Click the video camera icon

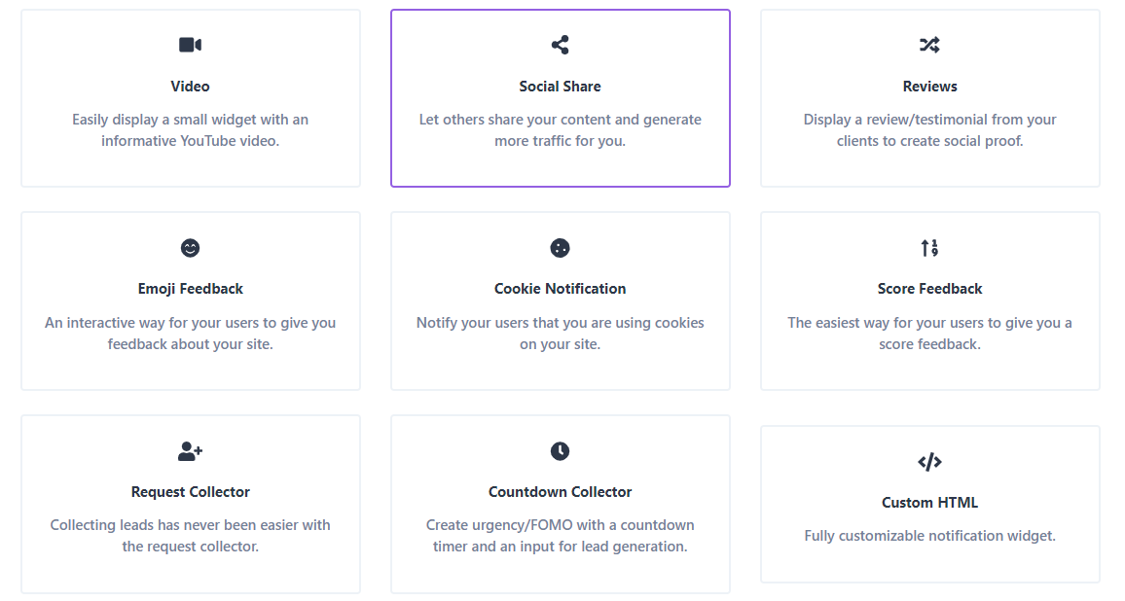(x=190, y=45)
